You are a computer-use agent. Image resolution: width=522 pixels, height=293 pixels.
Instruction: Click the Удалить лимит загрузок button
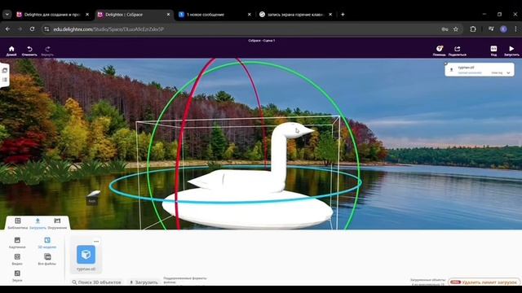click(x=484, y=282)
